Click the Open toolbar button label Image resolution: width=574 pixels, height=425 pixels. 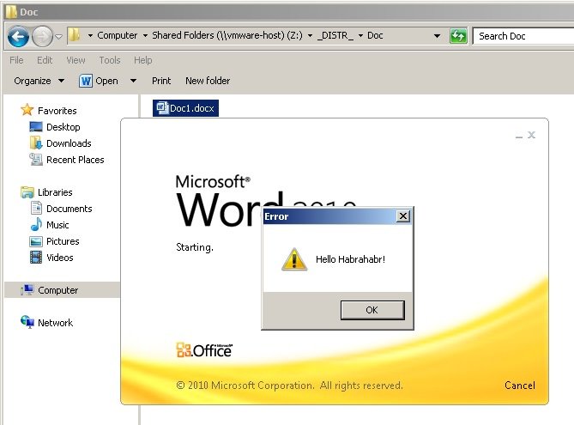point(106,81)
